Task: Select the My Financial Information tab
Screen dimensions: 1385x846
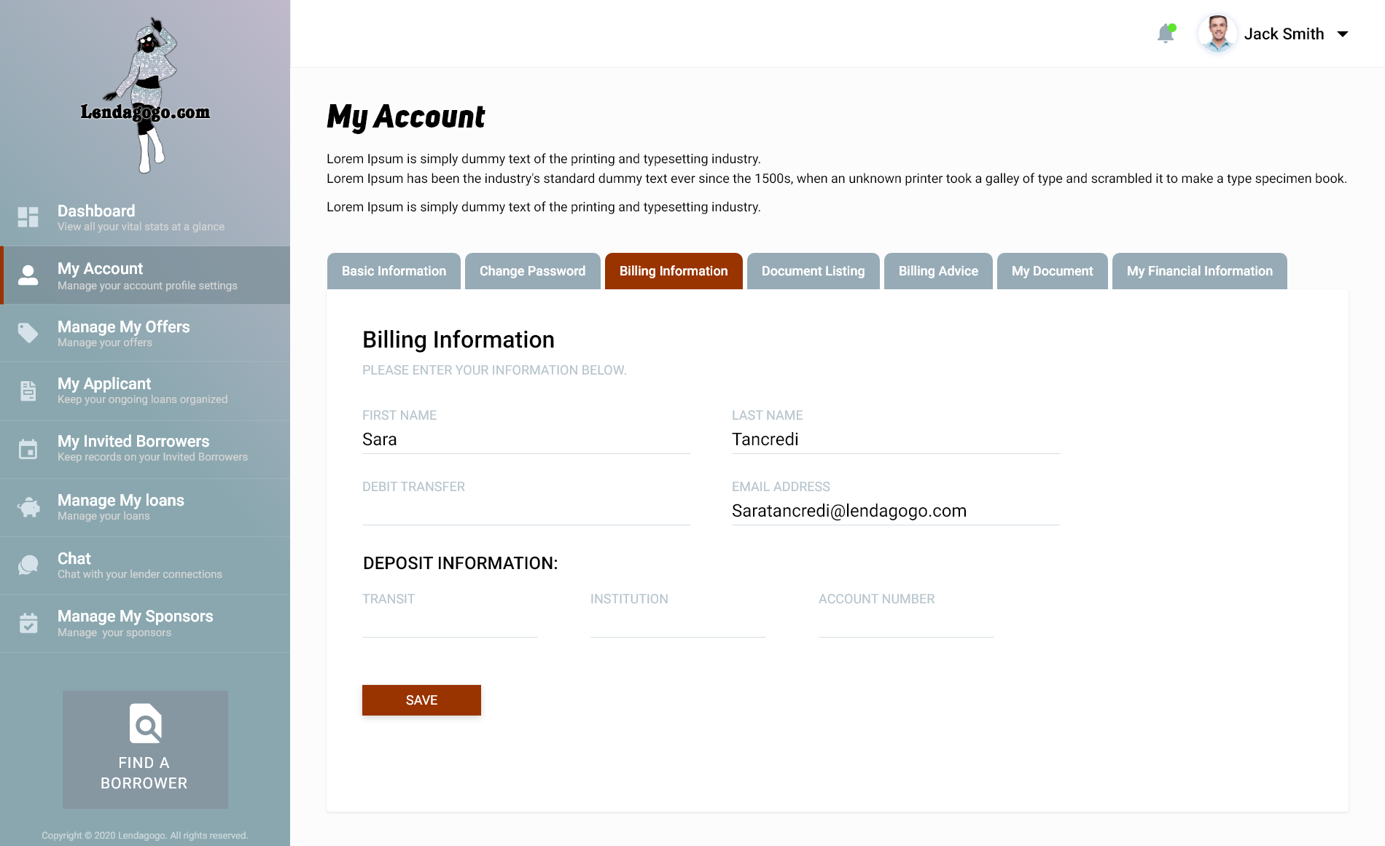Action: [x=1199, y=271]
